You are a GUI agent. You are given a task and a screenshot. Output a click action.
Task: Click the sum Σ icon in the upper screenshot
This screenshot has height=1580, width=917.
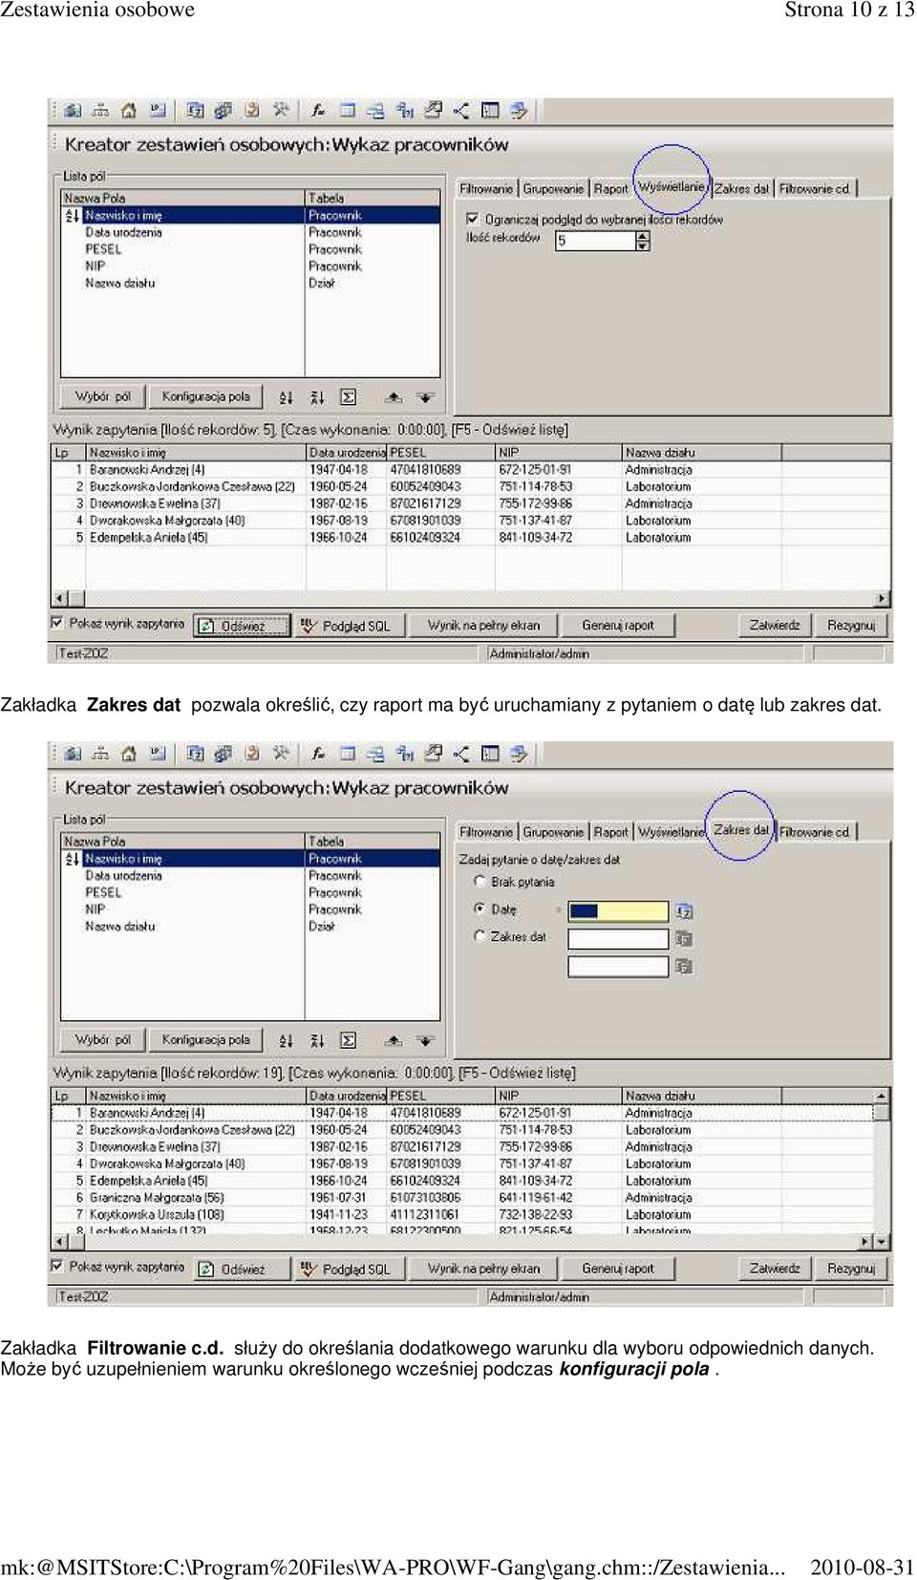(x=349, y=397)
